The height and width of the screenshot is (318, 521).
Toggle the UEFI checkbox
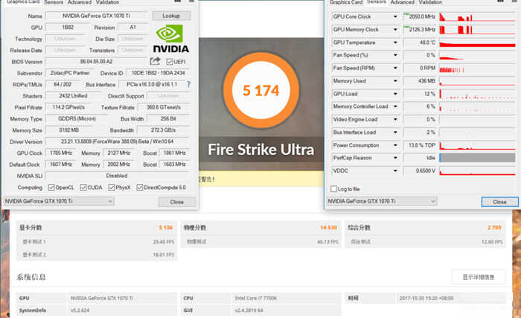(x=170, y=62)
